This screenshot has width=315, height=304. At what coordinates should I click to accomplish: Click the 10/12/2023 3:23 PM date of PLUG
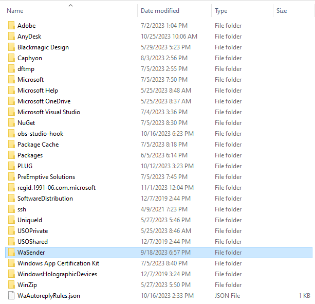pos(167,166)
